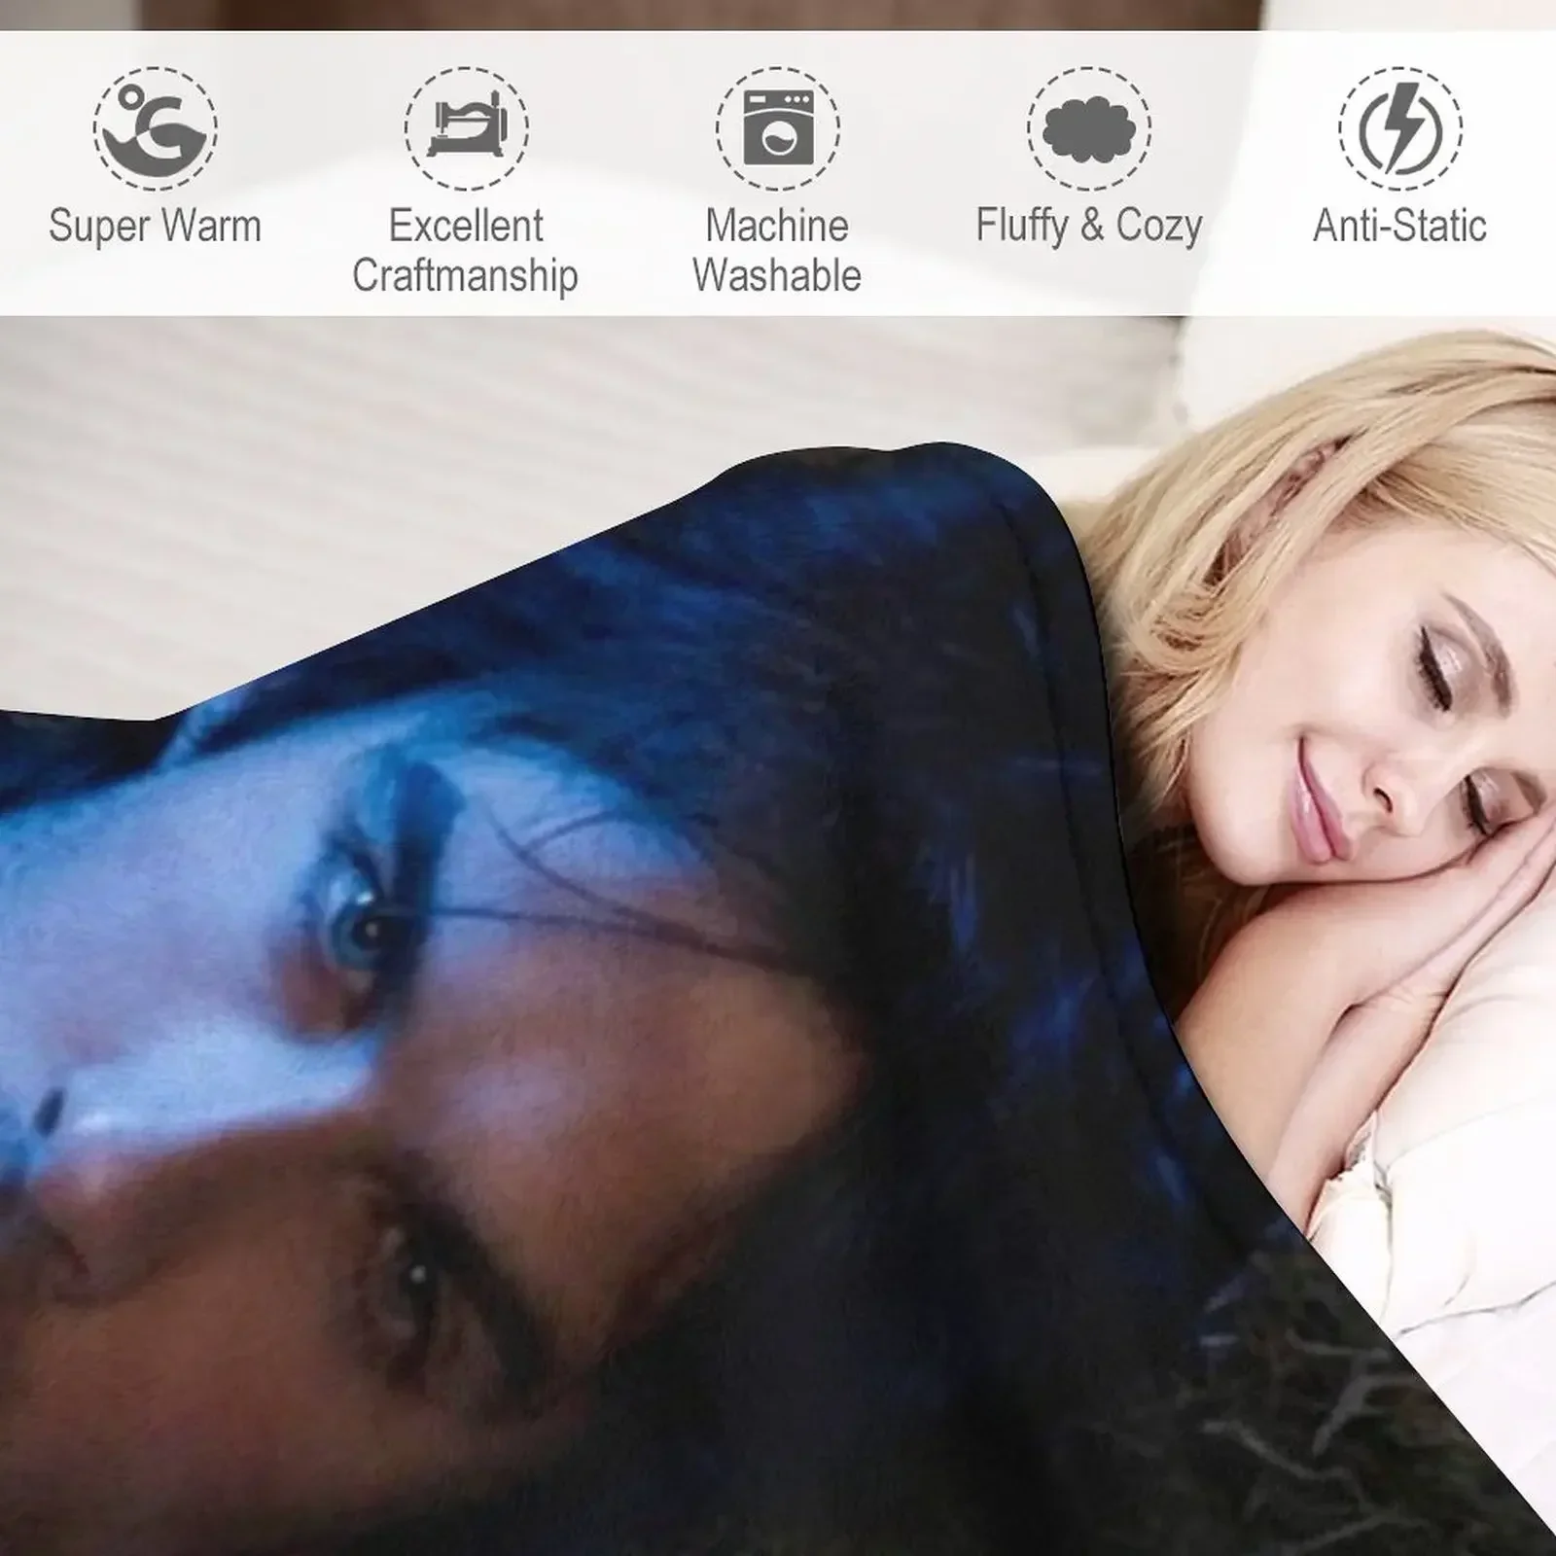This screenshot has height=1556, width=1556.
Task: Select the 'Machine Washable' label text
Action: click(x=777, y=250)
